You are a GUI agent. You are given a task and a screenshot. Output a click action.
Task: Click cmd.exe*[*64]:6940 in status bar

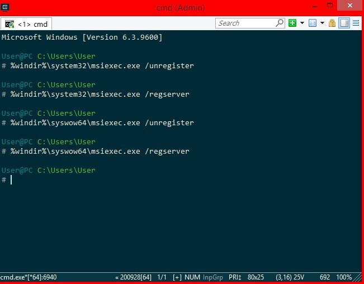tap(29, 277)
